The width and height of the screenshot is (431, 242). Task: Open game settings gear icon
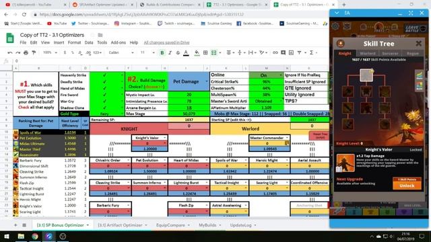[x=335, y=27]
